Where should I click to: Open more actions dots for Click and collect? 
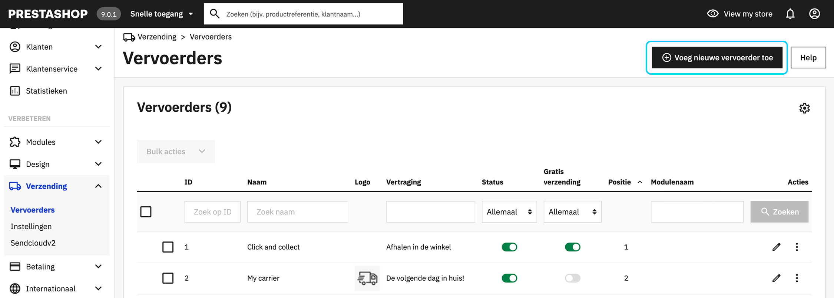797,247
